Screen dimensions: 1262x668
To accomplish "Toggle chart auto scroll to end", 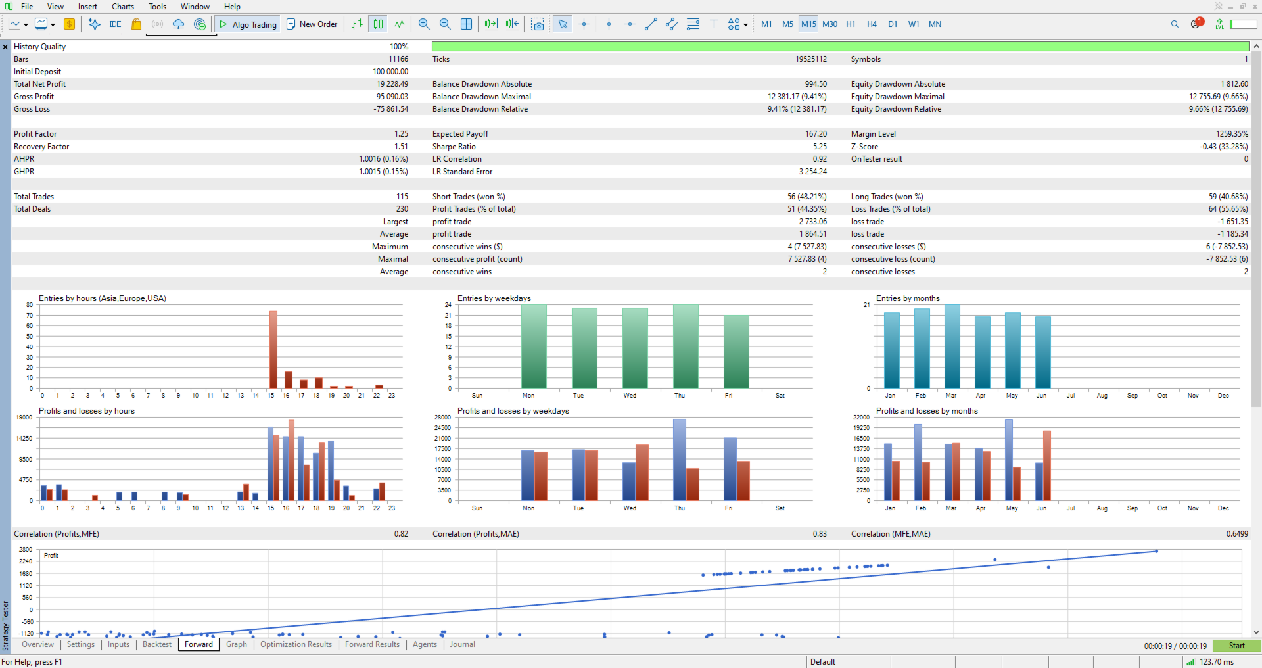I will click(490, 24).
